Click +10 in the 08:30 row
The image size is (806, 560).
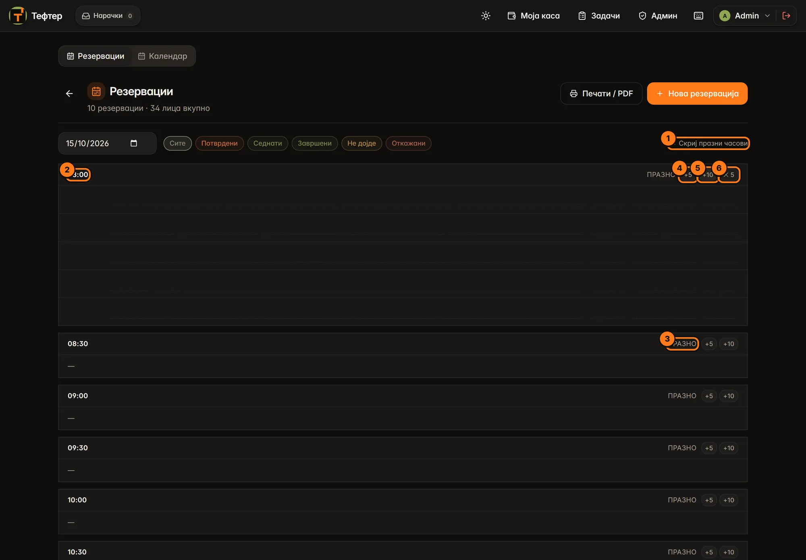tap(729, 344)
